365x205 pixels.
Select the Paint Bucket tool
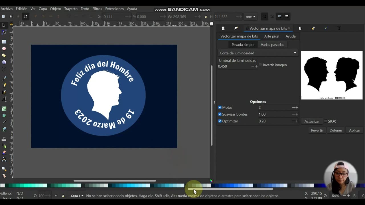pos(4,129)
